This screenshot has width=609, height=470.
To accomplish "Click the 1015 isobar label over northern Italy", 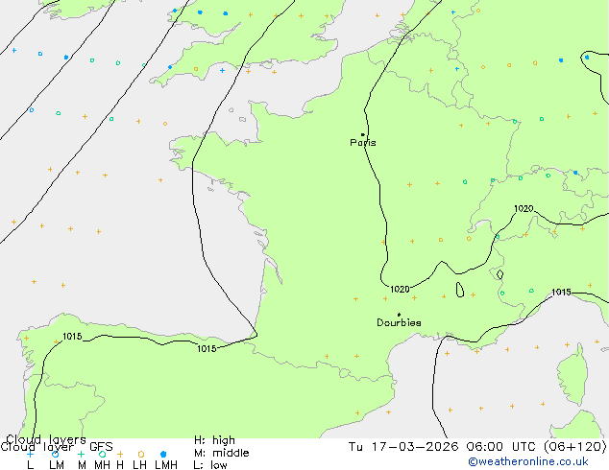I will click(x=561, y=292).
